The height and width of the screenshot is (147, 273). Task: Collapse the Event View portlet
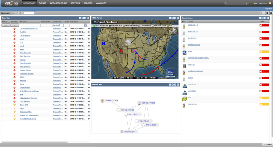tap(80, 18)
